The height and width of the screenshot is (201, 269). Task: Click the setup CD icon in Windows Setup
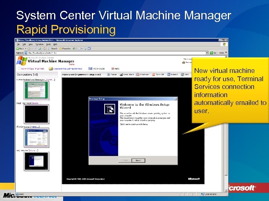(110, 109)
